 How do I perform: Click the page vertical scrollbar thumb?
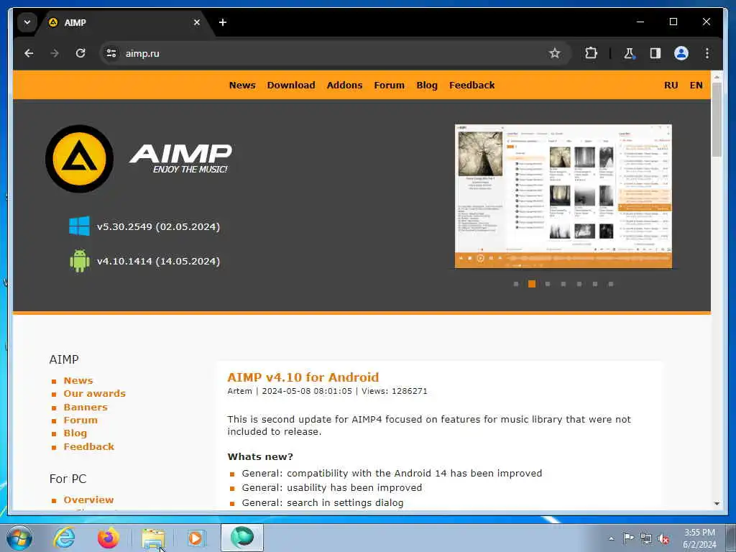pyautogui.click(x=717, y=120)
